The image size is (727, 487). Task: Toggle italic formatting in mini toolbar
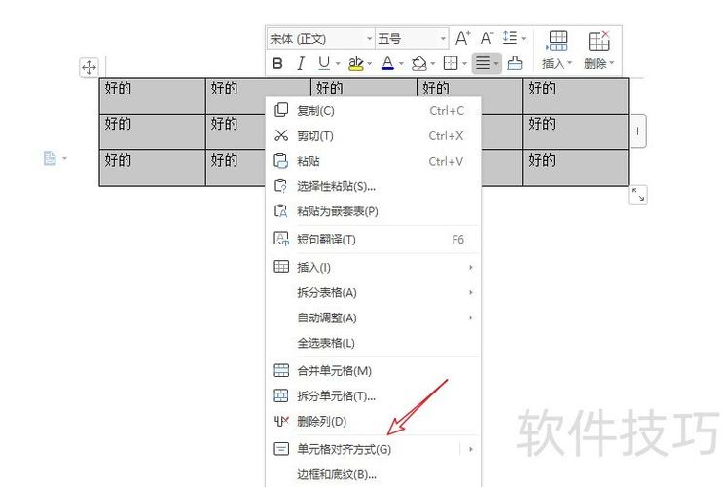coord(301,63)
